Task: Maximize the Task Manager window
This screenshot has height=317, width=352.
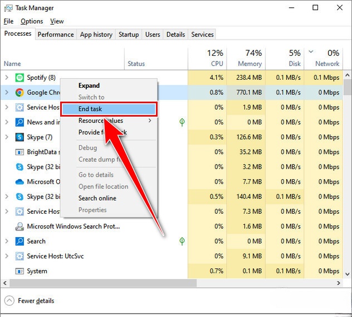Action: [315, 8]
